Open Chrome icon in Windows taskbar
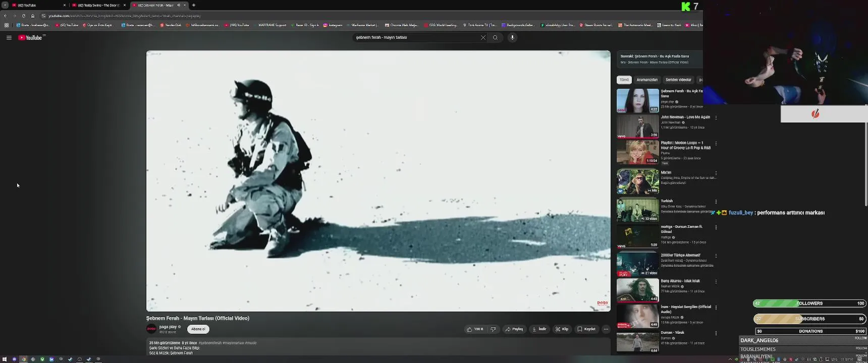The width and height of the screenshot is (868, 363). point(24,359)
